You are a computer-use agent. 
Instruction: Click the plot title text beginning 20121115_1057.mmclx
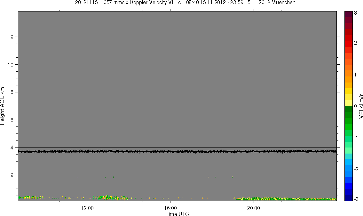click(x=185, y=3)
